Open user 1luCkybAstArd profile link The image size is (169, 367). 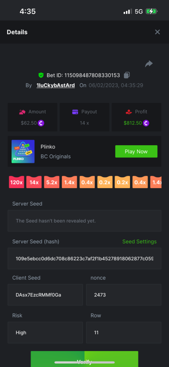click(56, 85)
